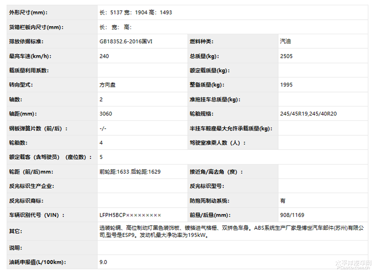Screen dimensions: 376x273
Task: Select the dimensions value 长：5137 宽：1904 高：1493
Action: point(136,13)
